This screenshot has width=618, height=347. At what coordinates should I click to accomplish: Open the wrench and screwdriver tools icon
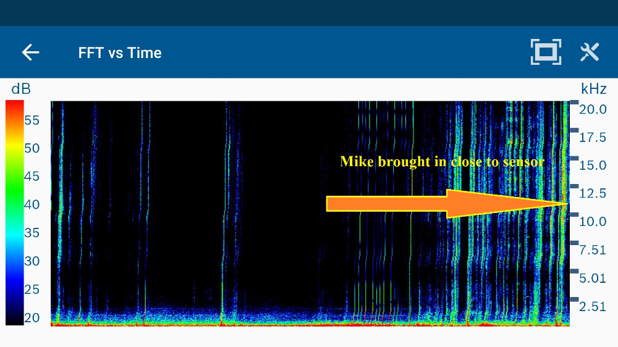pos(590,52)
